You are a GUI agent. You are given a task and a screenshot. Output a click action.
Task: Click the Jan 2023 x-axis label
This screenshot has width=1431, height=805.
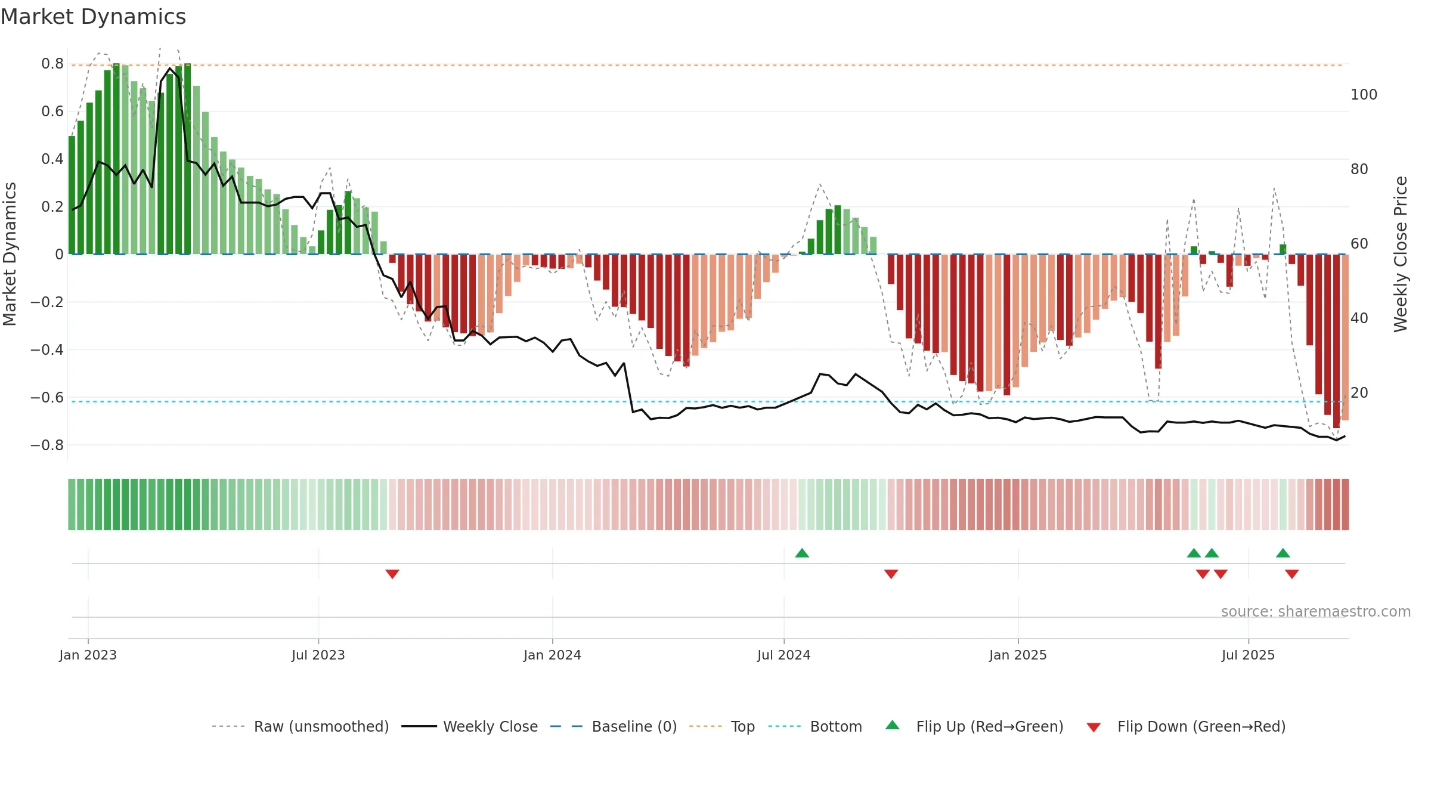tap(88, 655)
